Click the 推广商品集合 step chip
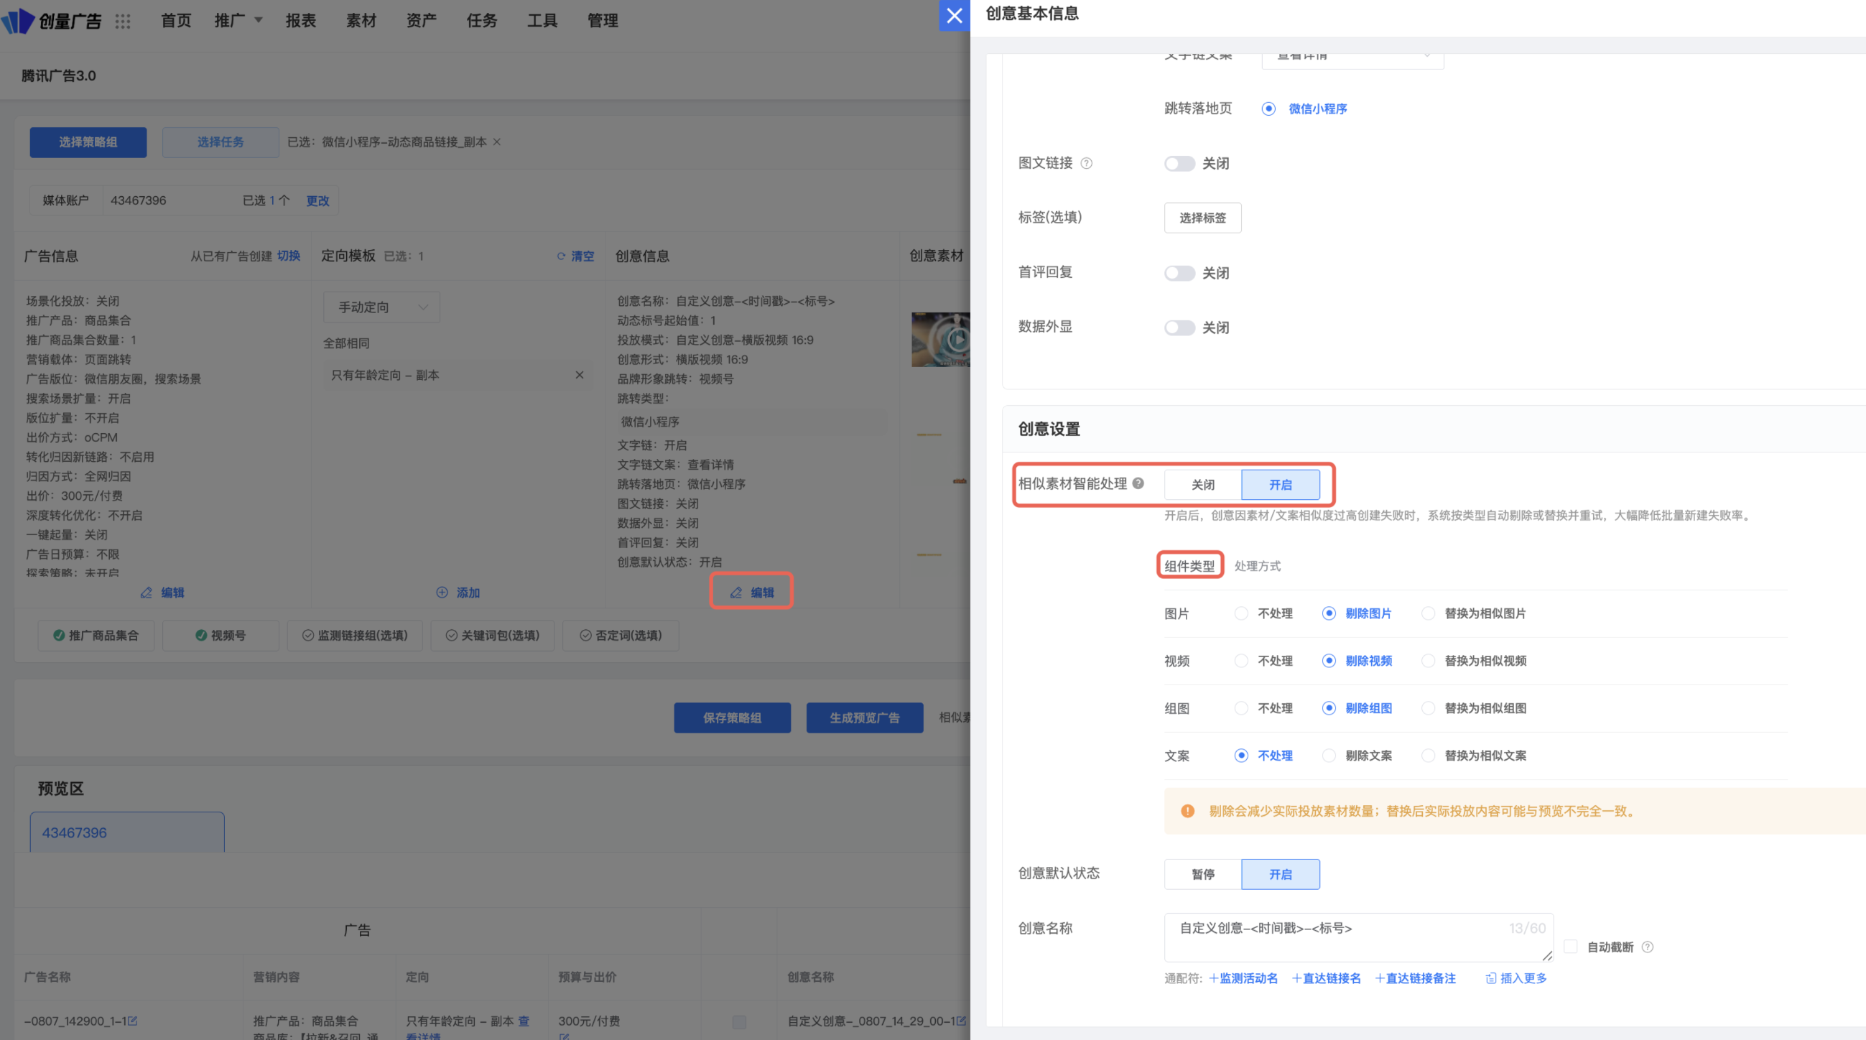 pyautogui.click(x=96, y=635)
